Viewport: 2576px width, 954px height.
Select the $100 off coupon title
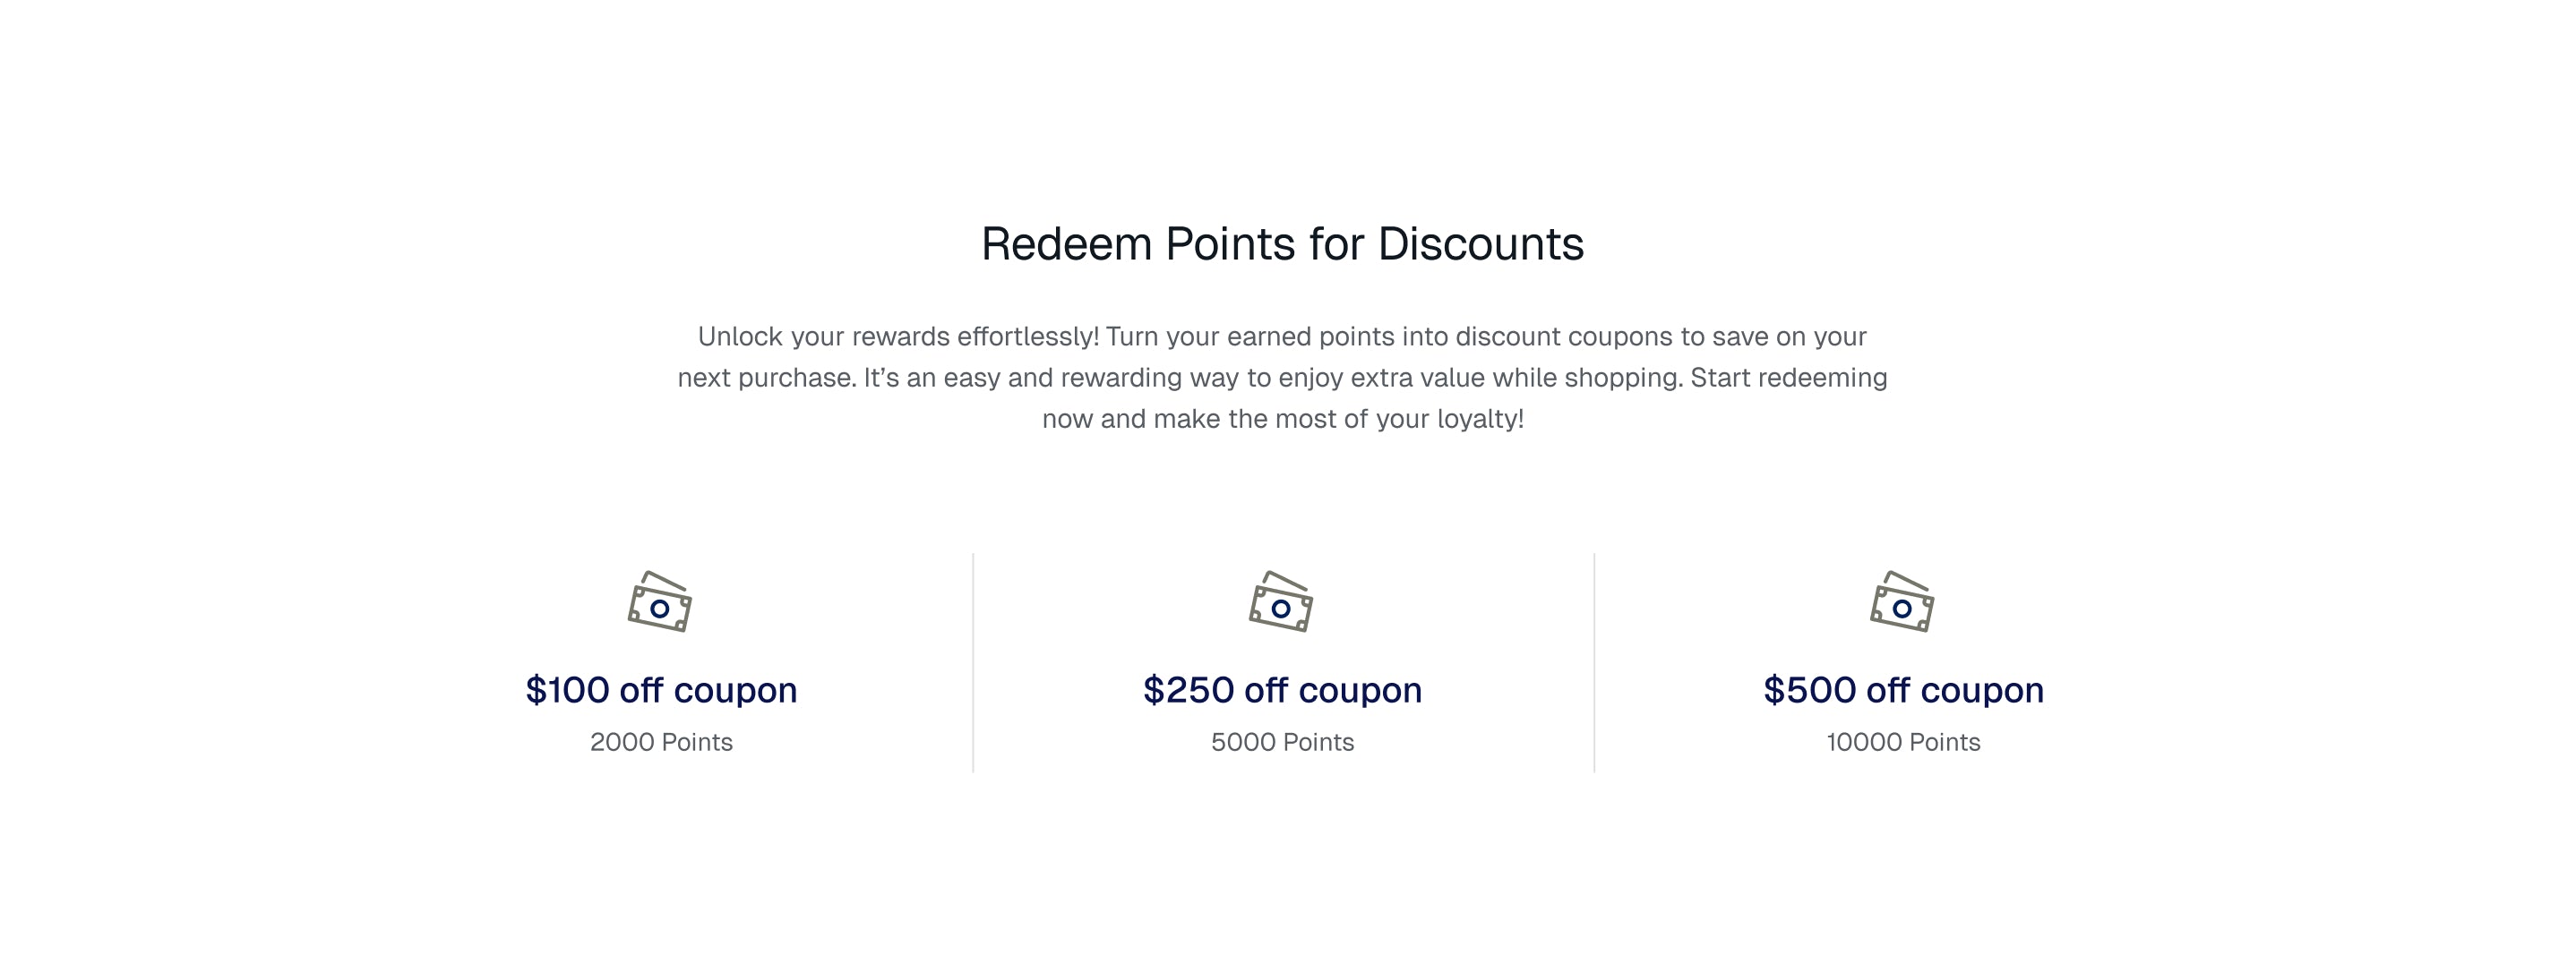coord(661,690)
